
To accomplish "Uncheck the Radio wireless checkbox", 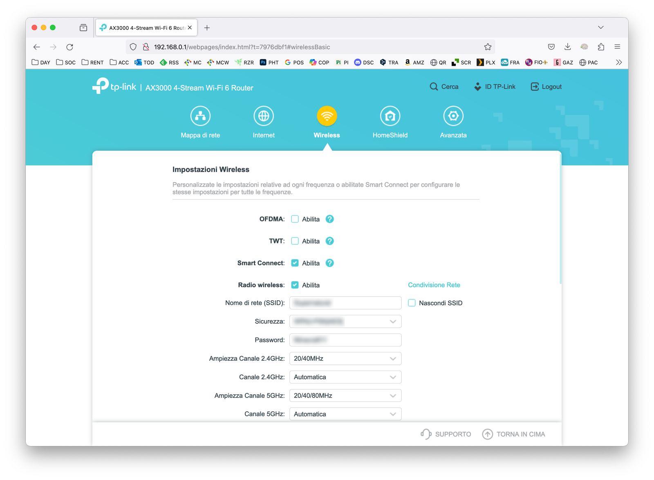I will pos(295,285).
